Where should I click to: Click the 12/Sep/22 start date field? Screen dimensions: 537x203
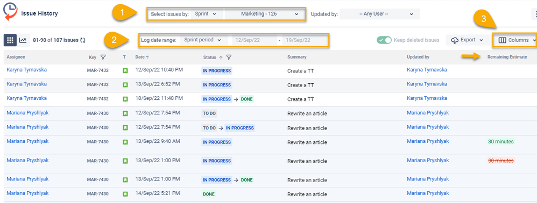click(x=254, y=40)
